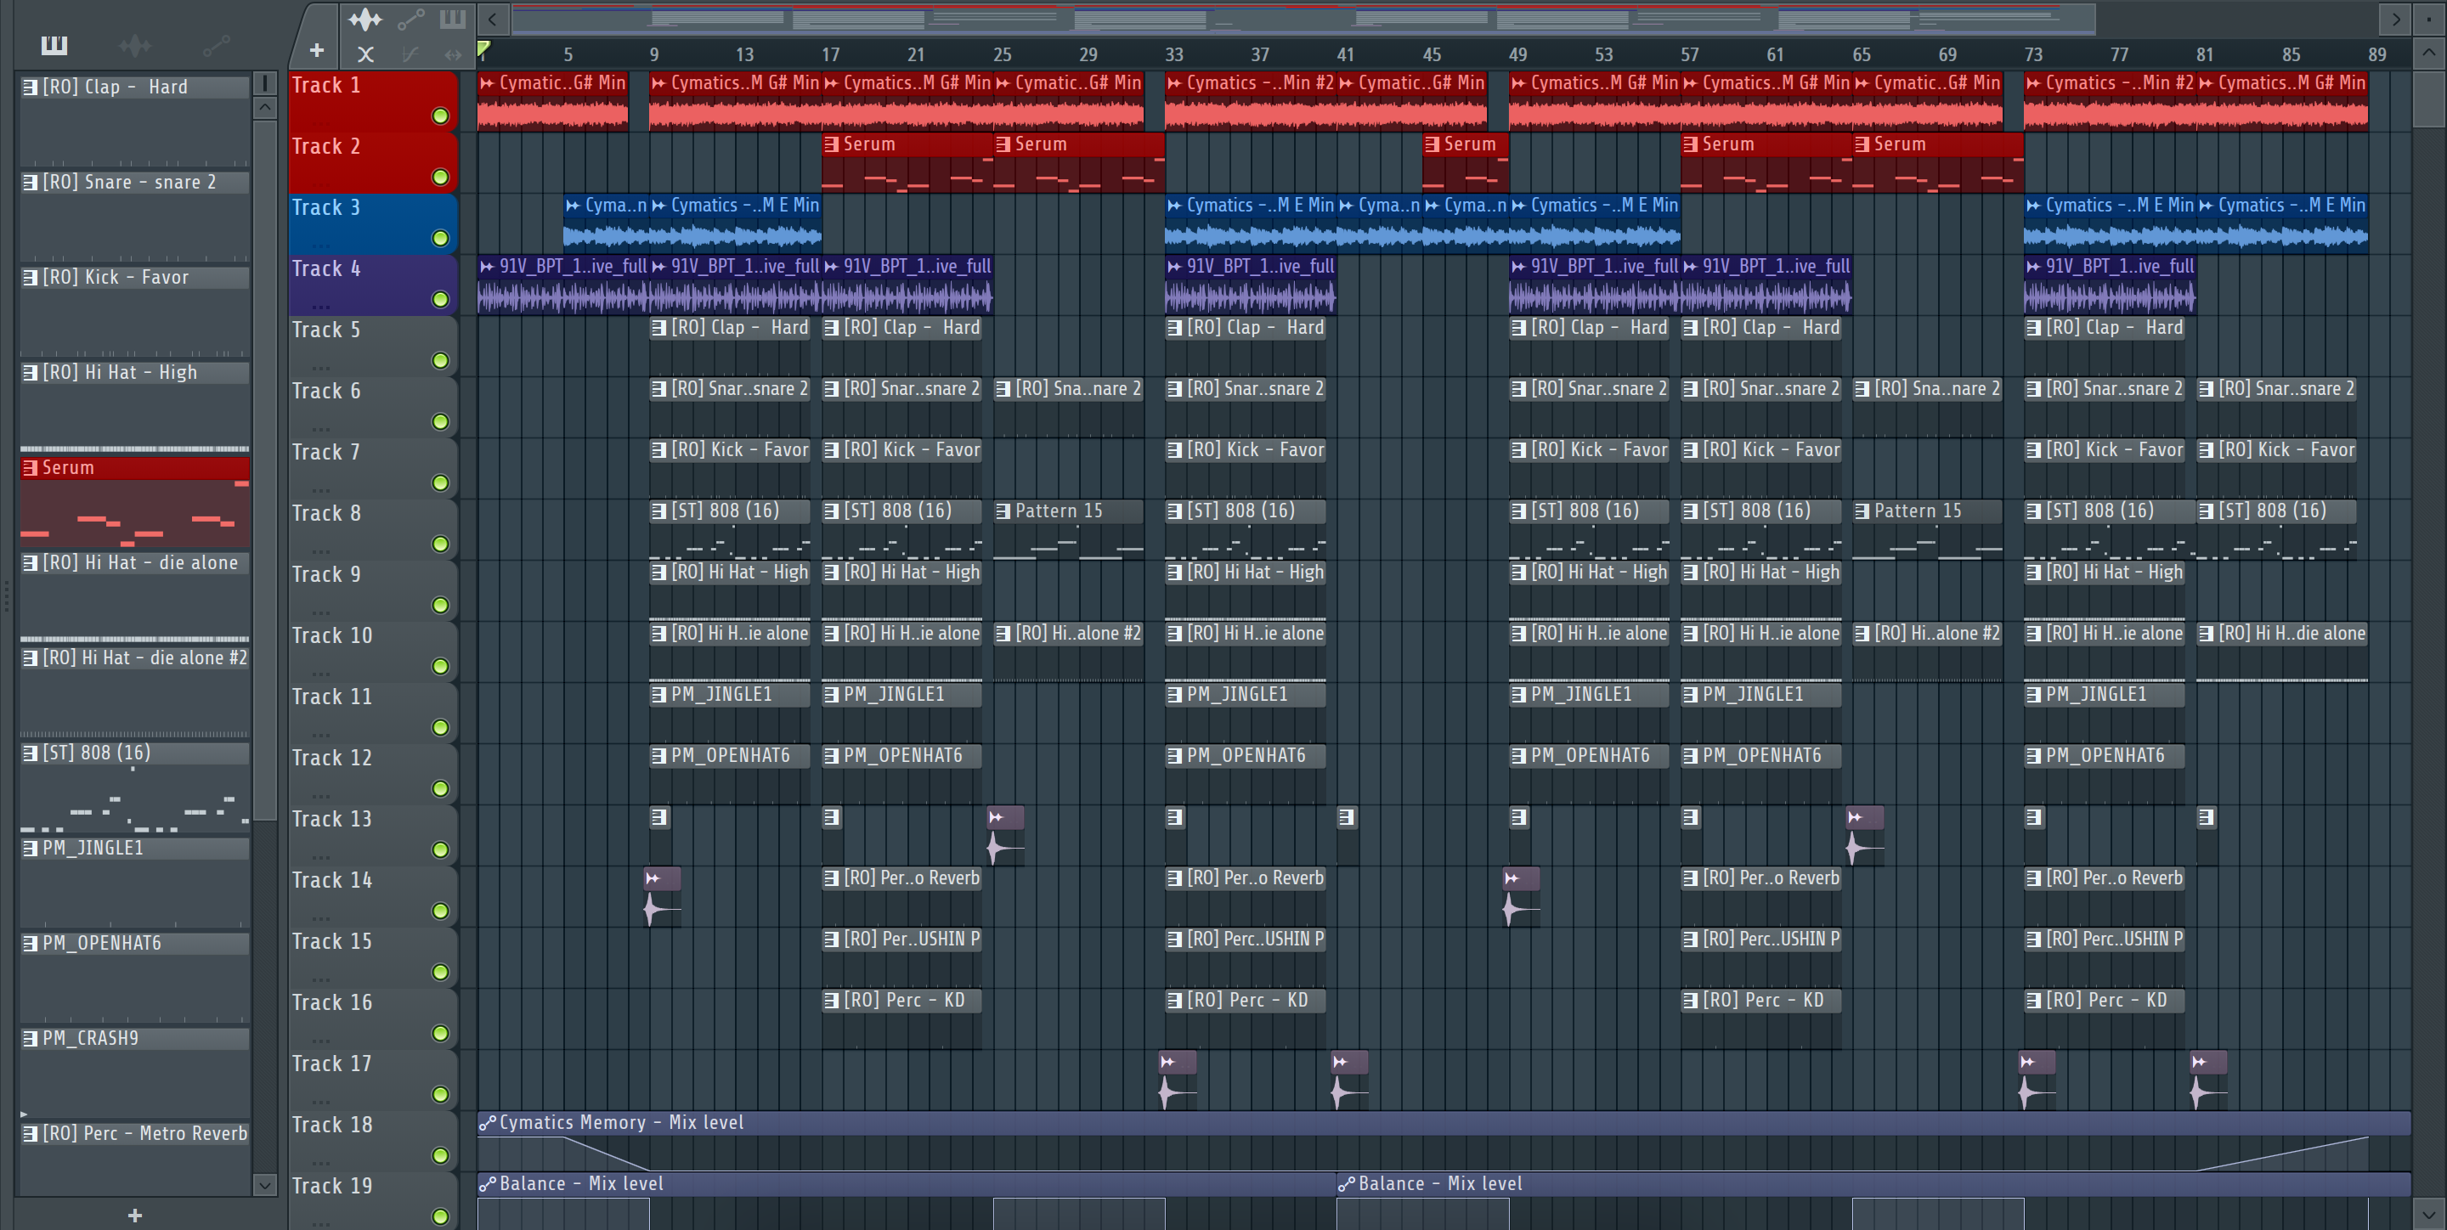Select Serum pattern in picker list

pyautogui.click(x=135, y=467)
